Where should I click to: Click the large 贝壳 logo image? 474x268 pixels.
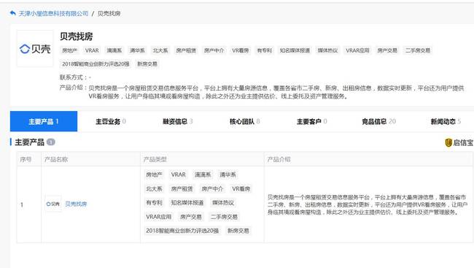tap(35, 49)
